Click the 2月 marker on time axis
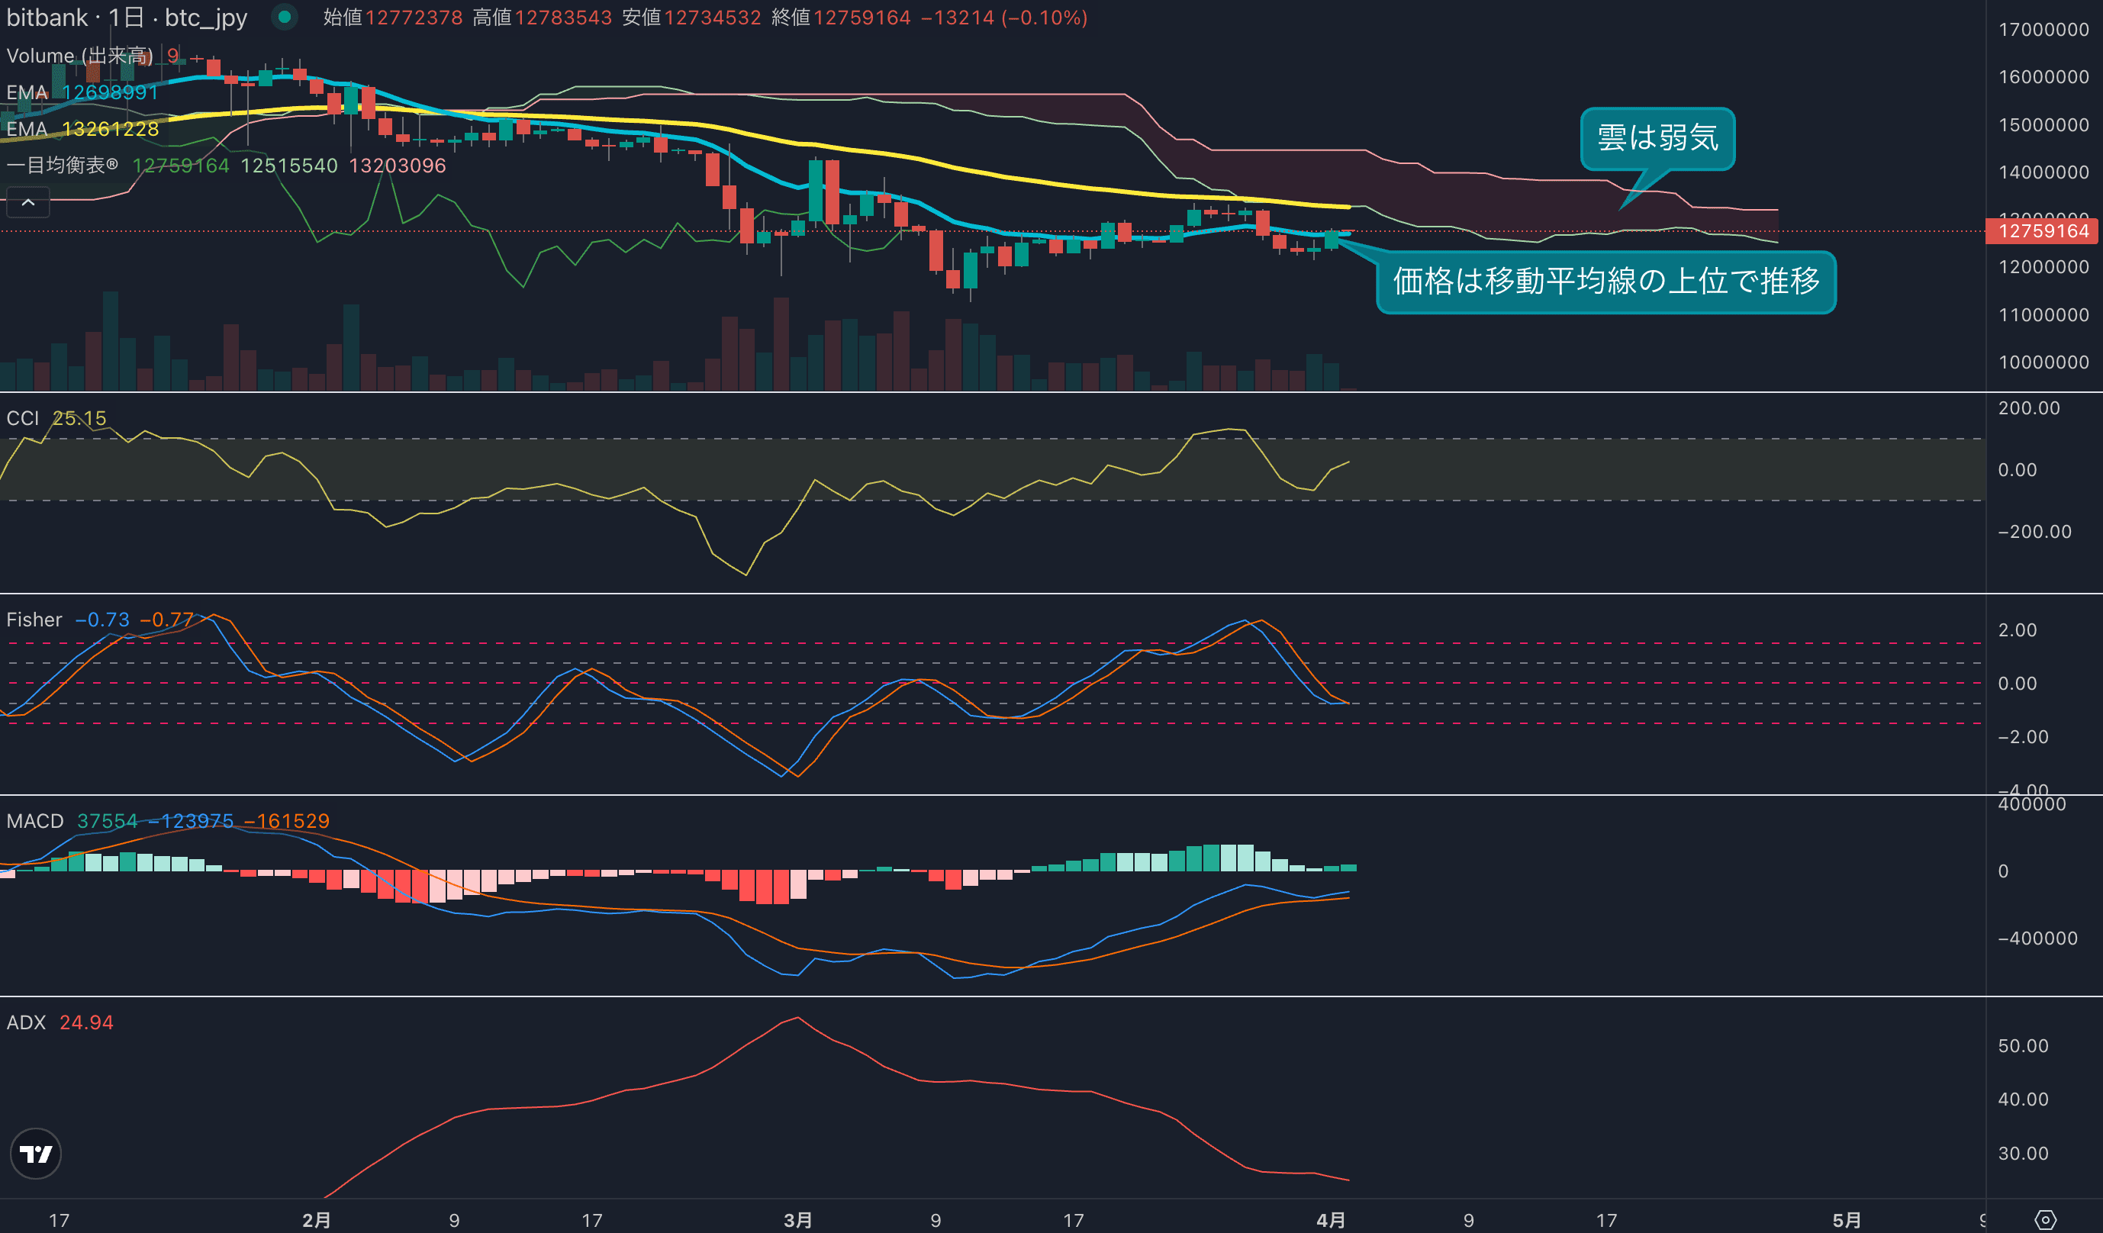The width and height of the screenshot is (2103, 1233). [316, 1220]
